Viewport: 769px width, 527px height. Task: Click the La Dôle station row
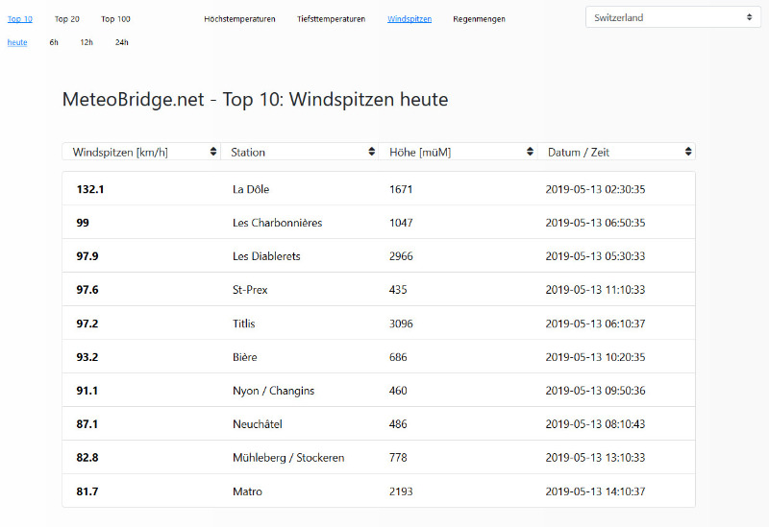coord(251,189)
